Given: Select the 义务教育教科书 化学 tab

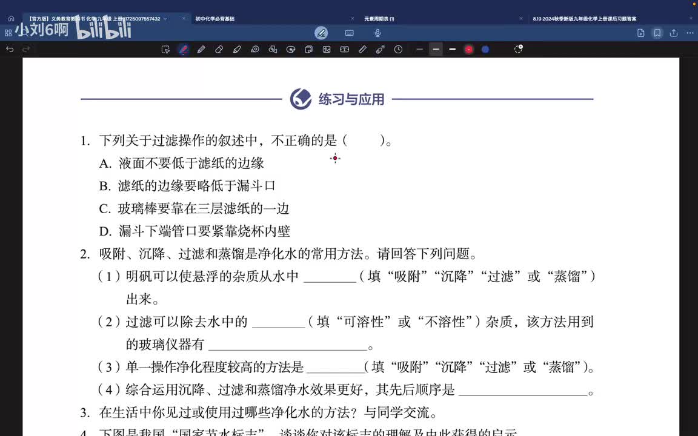Looking at the screenshot, I should [x=93, y=19].
